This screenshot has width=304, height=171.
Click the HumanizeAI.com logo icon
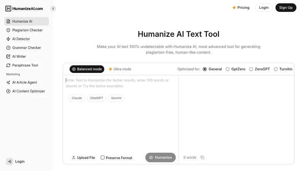coord(8,8)
